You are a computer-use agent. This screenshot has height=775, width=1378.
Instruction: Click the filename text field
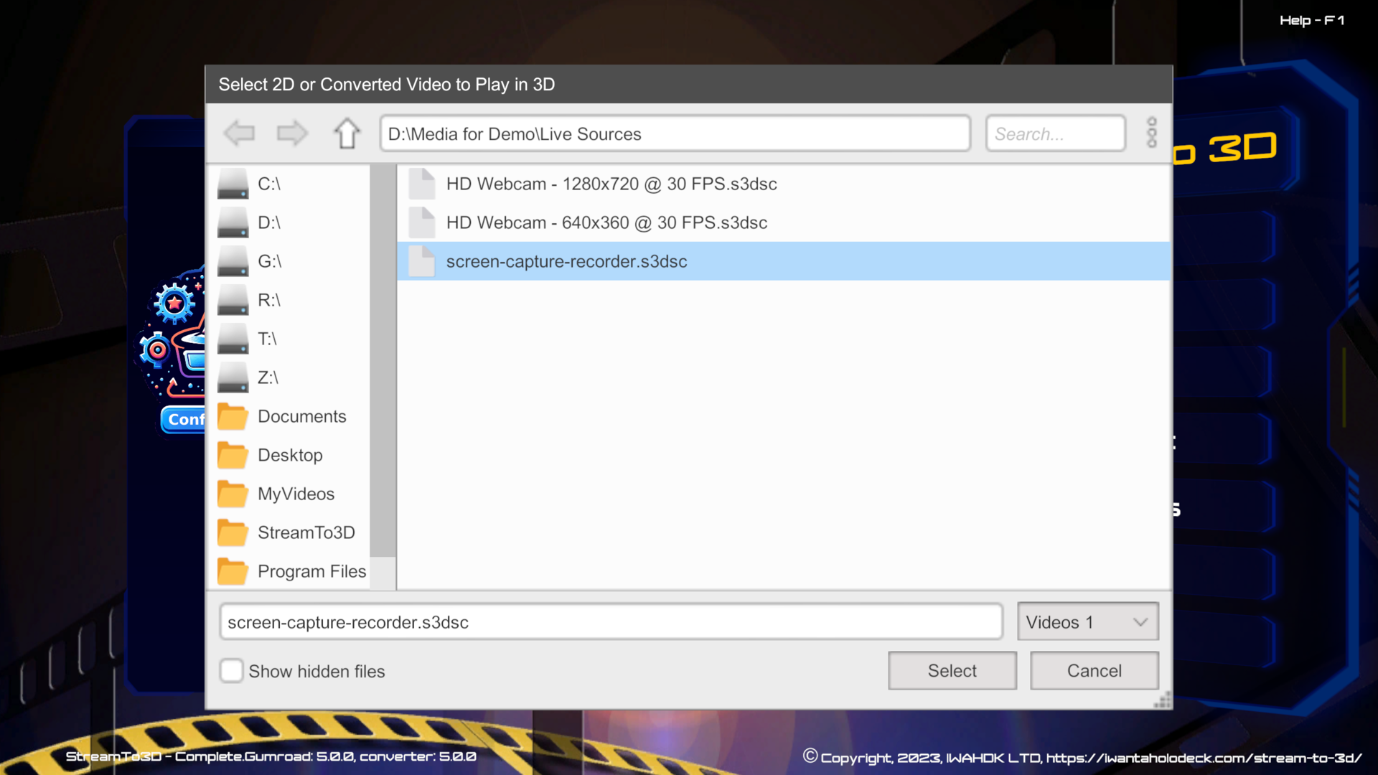point(610,622)
